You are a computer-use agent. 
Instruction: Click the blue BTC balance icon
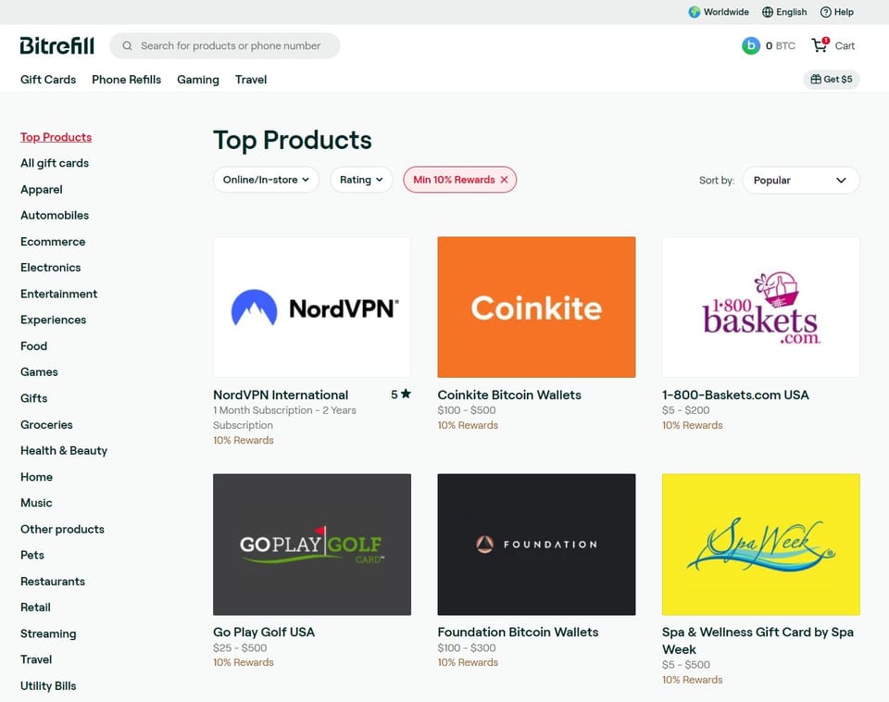pos(751,46)
